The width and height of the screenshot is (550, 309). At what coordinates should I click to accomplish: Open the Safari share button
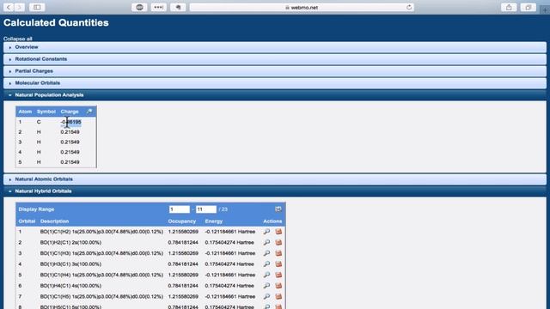[509, 7]
